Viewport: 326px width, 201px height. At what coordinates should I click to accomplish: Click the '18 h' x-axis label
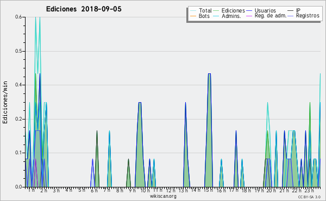coord(246,190)
